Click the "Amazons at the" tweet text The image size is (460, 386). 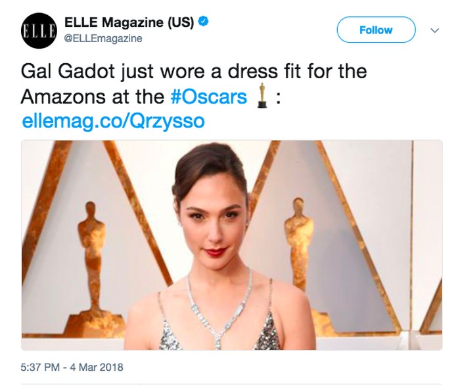(92, 97)
